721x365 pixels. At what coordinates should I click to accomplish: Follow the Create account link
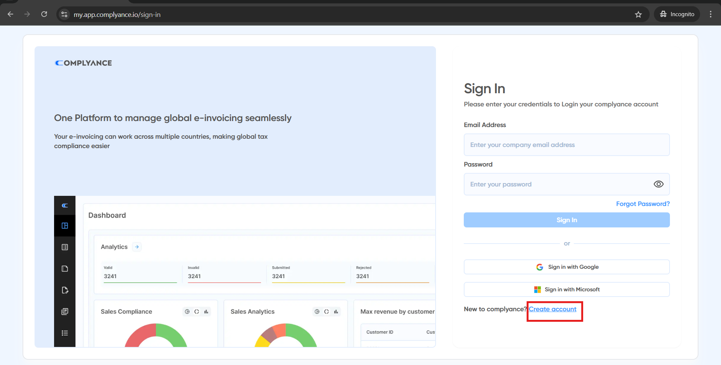(552, 309)
